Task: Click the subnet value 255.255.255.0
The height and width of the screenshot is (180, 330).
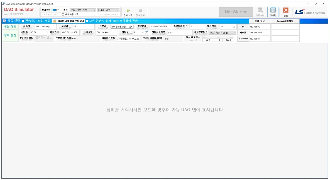Action: coord(260,33)
